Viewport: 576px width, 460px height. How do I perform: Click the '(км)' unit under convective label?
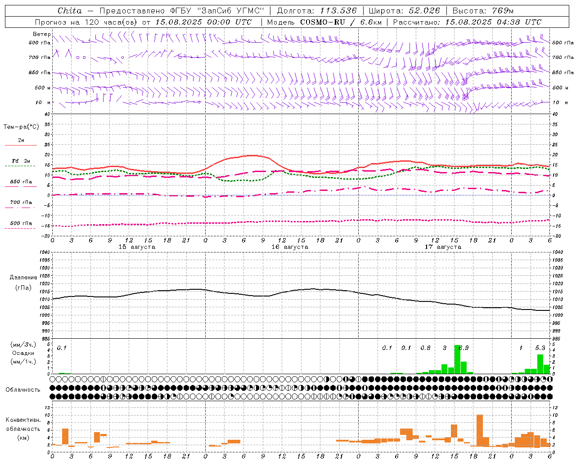[23, 438]
